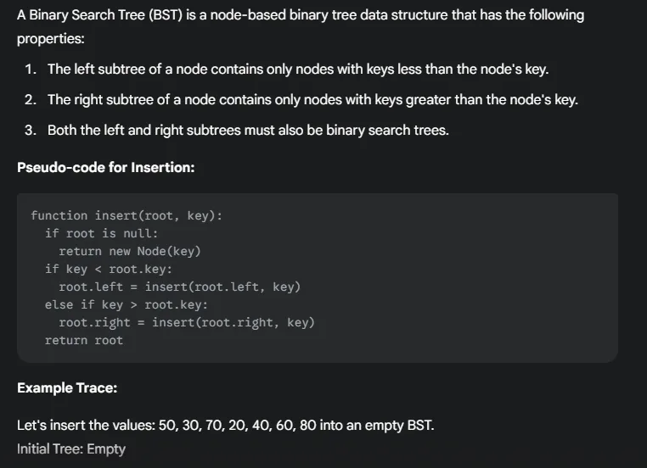The image size is (647, 468).
Task: Click the "root.left = insert(root.left, key)" line
Action: tap(179, 287)
